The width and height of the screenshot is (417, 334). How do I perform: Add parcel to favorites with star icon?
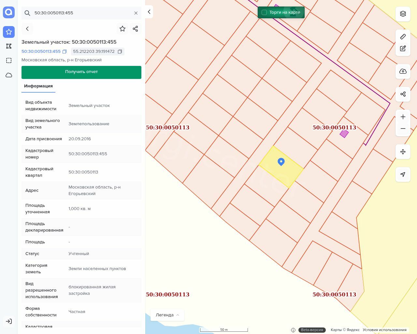[x=122, y=29]
